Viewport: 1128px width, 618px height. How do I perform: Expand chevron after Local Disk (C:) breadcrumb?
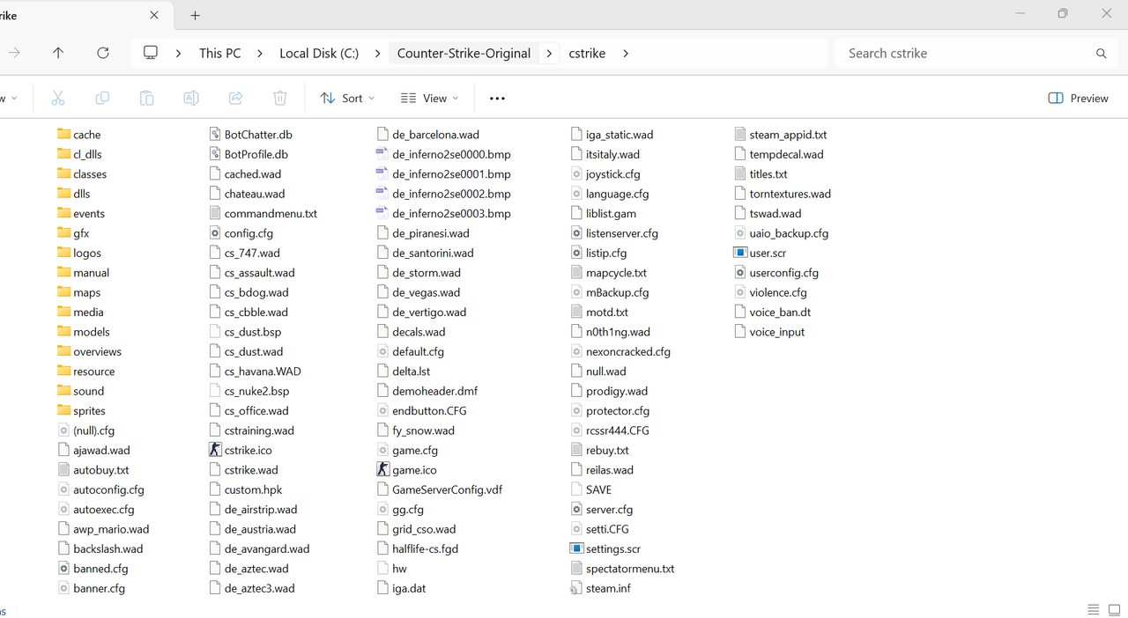(x=377, y=53)
